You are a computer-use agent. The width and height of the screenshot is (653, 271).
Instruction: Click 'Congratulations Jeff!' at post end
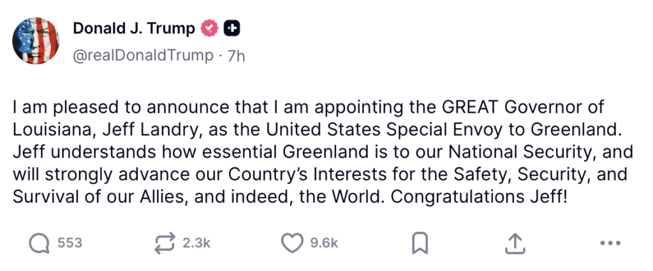[x=478, y=196]
